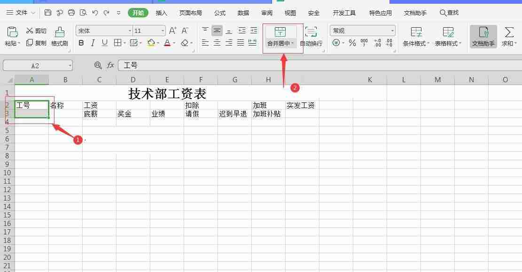This screenshot has width=522, height=272.
Task: Open Print Preview icon
Action: [x=83, y=13]
